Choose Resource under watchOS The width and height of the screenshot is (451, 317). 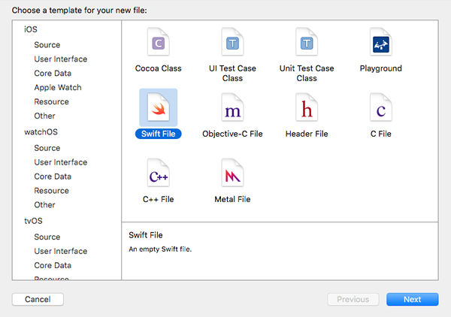51,191
